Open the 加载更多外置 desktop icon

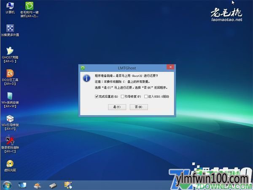pos(10,30)
